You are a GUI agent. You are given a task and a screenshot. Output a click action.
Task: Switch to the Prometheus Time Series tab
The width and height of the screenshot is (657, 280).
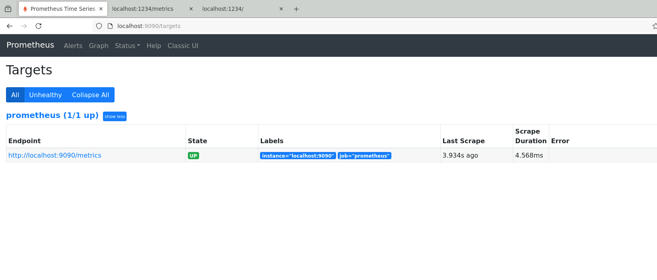pyautogui.click(x=63, y=9)
